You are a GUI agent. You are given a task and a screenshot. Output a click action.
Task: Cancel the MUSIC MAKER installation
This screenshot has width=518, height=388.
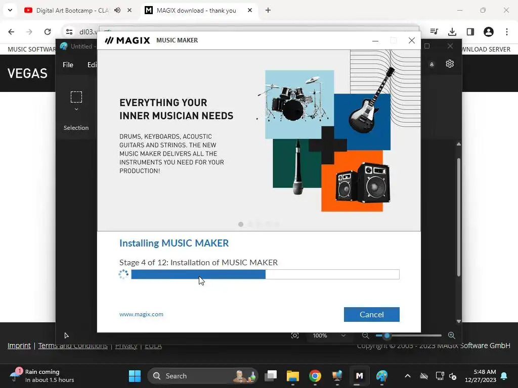point(371,314)
